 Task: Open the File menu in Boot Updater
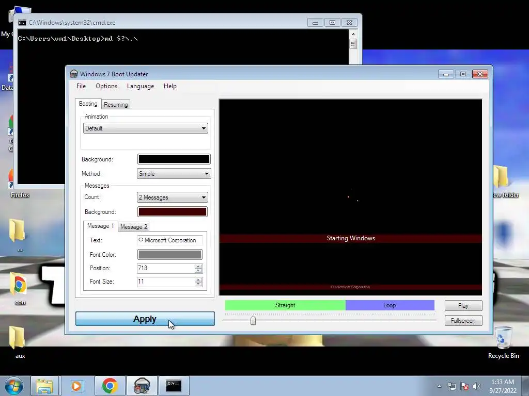[81, 86]
